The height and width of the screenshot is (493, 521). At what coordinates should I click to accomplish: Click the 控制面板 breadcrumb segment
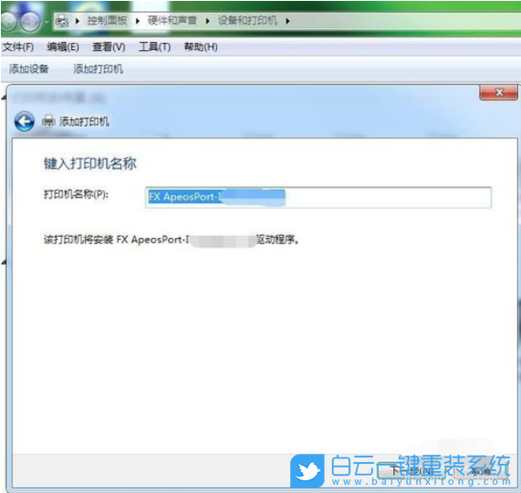[108, 21]
